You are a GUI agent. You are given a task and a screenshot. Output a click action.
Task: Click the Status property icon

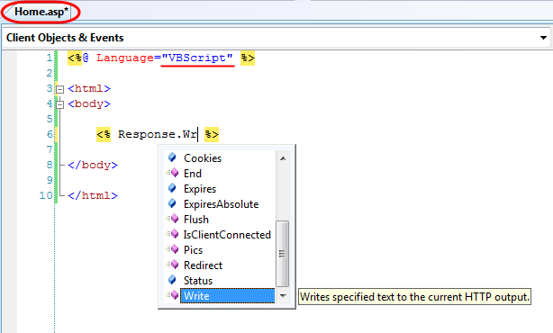[172, 280]
